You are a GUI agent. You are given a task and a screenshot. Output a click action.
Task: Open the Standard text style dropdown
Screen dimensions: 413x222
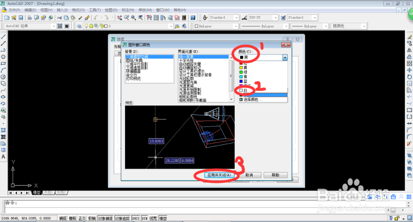[x=236, y=18]
